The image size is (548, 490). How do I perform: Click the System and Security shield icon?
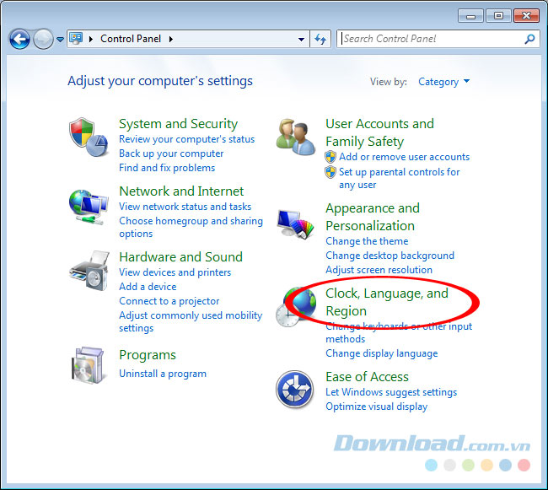tap(89, 137)
